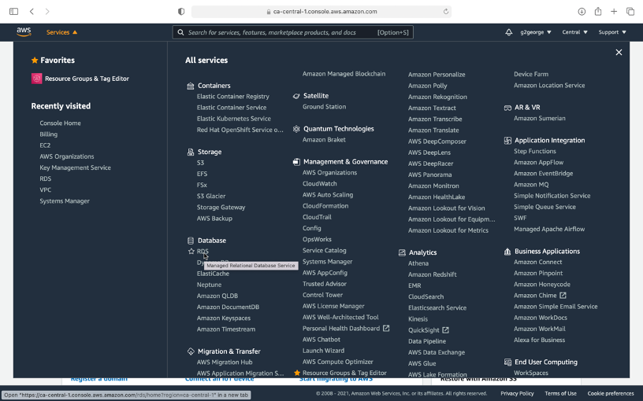Open Amazon Rekognition
Viewport: 643px width, 401px height.
pos(437,97)
